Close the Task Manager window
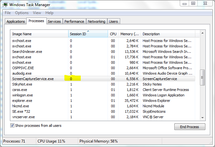Image resolution: width=215 pixels, height=147 pixels. [205, 4]
